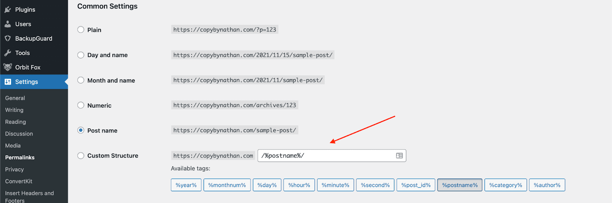Click the %postname% tag button
Viewport: 612px width, 203px height.
(459, 185)
